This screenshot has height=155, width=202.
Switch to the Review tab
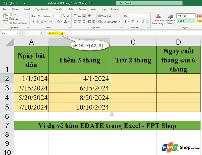point(82,9)
